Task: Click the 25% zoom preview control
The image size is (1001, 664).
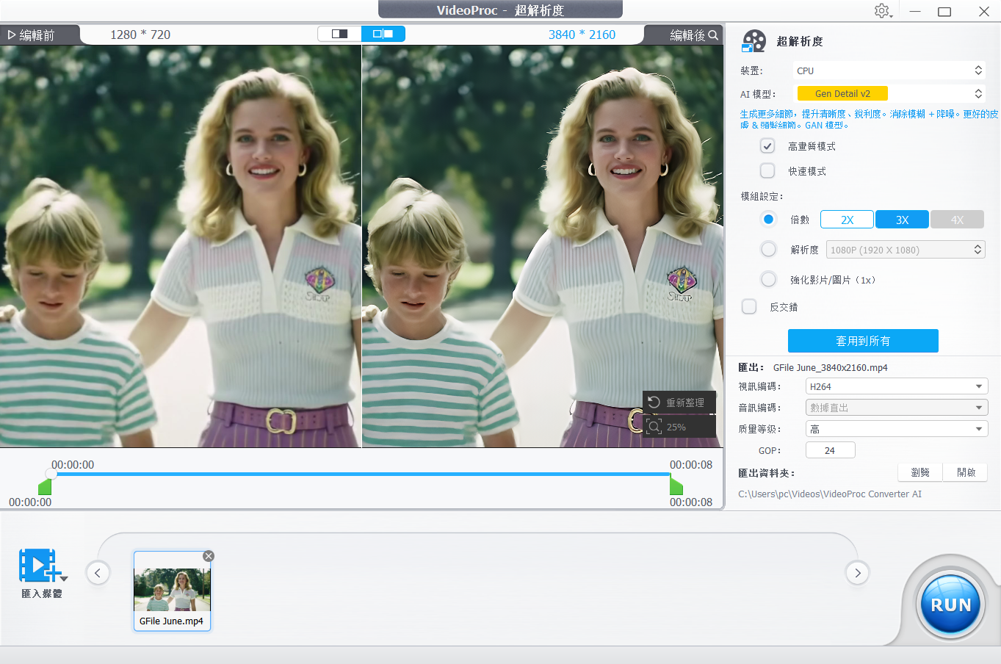Action: 679,427
